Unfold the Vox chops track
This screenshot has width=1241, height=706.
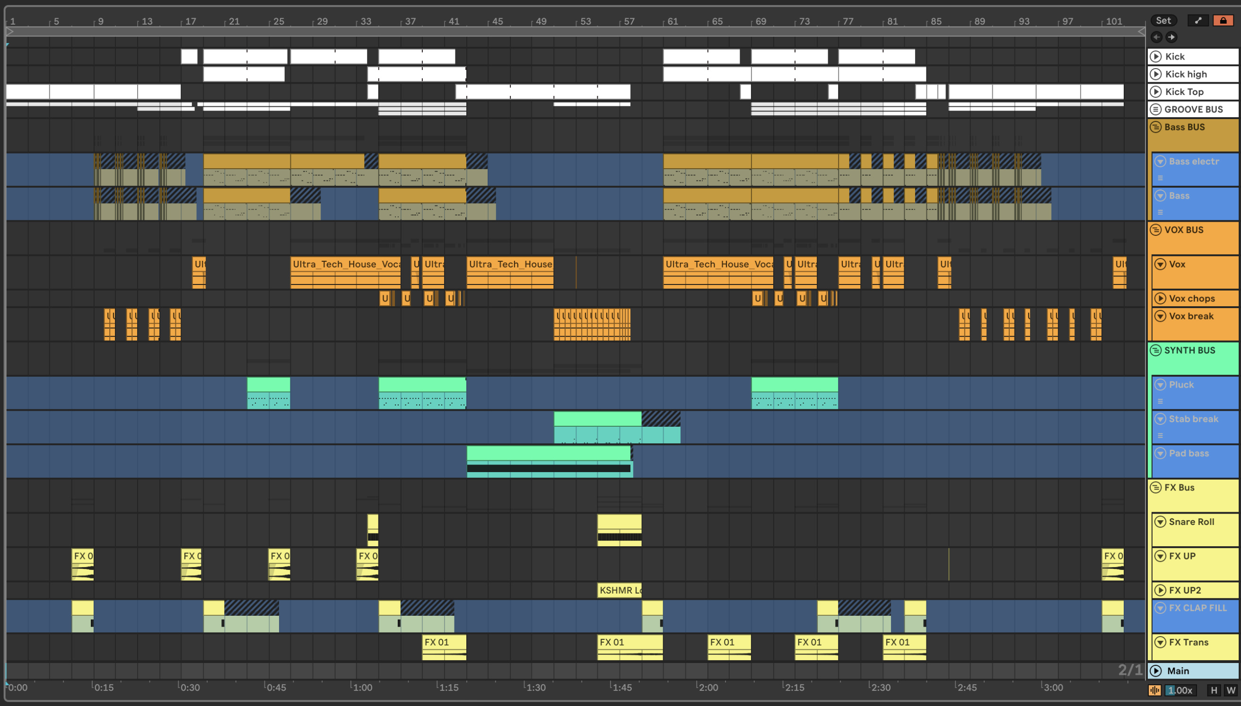(x=1161, y=298)
